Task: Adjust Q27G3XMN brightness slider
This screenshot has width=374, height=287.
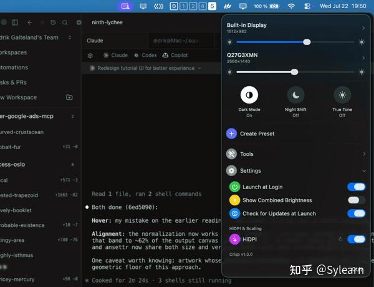Action: pos(295,72)
